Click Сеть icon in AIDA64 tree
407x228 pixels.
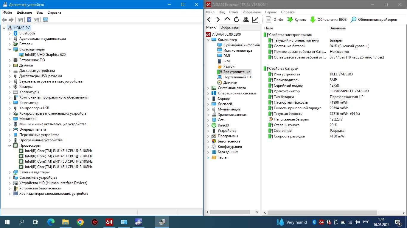tap(214, 120)
